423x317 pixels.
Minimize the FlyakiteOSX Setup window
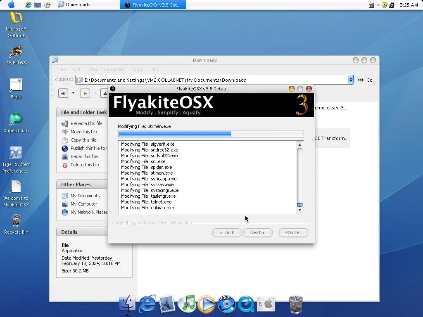[x=291, y=89]
